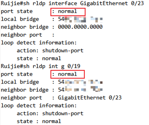The image size is (149, 125).
Task: Click the first loop detect 'state : normal' line
Action: (39, 58)
